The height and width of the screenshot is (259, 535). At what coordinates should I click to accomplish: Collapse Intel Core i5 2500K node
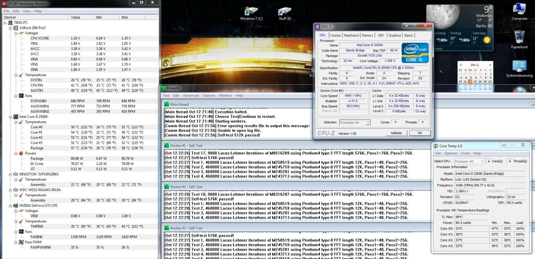[x=11, y=117]
